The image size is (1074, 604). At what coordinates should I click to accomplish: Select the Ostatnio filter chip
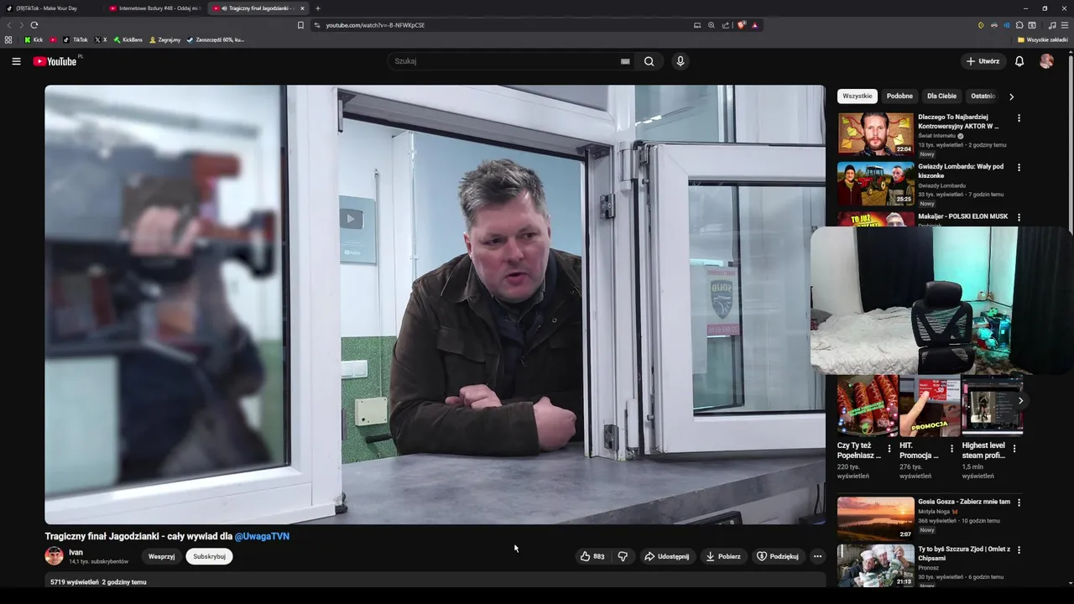click(983, 96)
